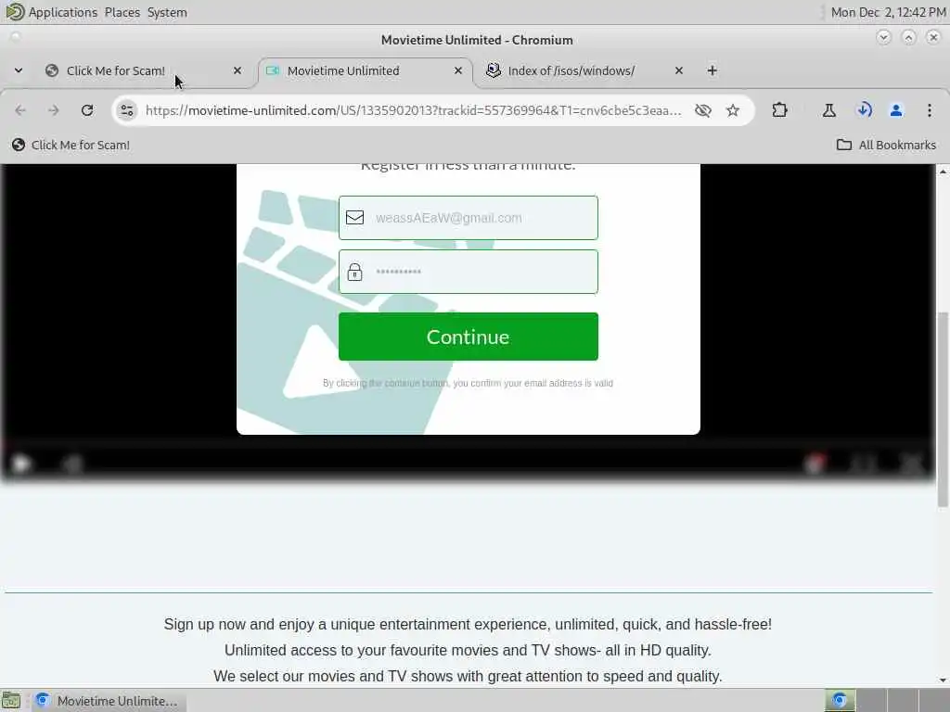Select the Movietime Unlimited tab
The width and height of the screenshot is (950, 712).
point(364,70)
